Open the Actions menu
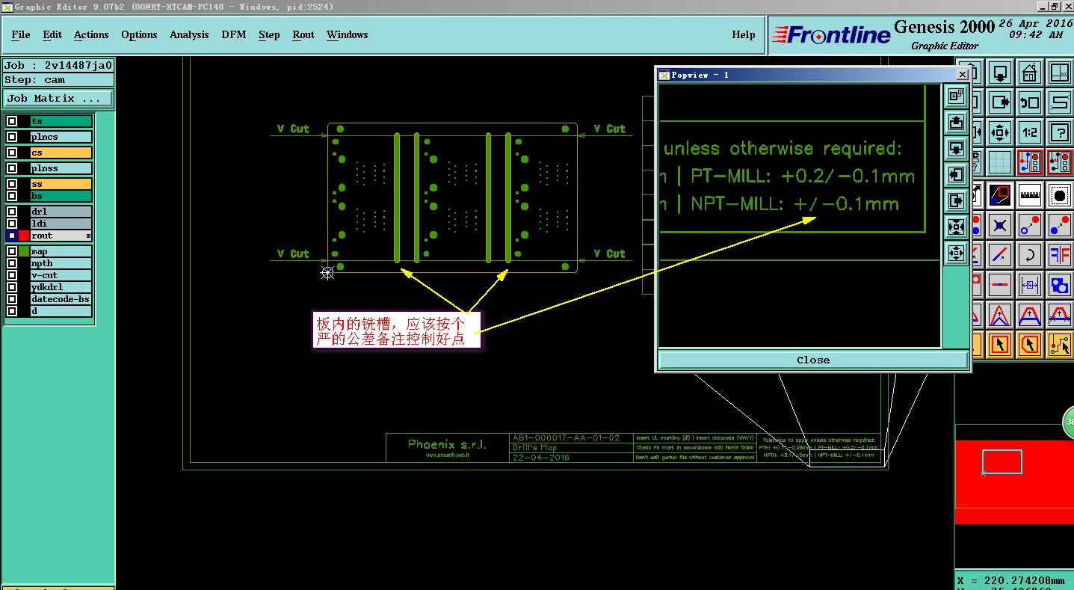 91,34
